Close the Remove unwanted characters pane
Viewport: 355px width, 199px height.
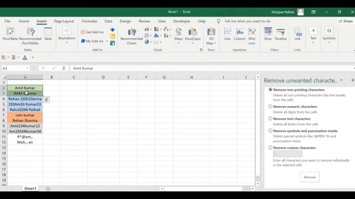click(353, 80)
